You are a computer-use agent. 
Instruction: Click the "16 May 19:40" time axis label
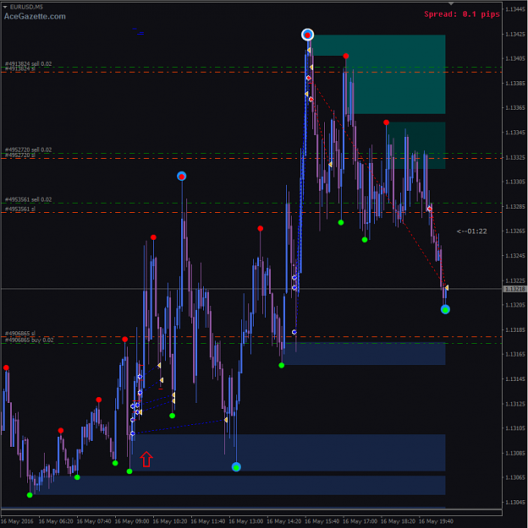[437, 521]
